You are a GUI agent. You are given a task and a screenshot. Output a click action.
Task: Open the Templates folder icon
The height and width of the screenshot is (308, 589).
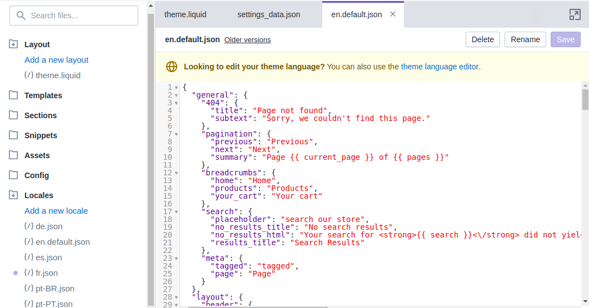pyautogui.click(x=13, y=95)
